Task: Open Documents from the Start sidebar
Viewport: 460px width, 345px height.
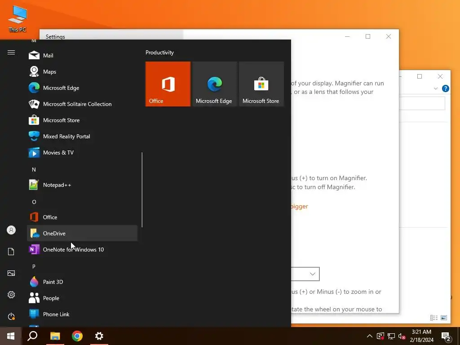Action: [x=11, y=252]
